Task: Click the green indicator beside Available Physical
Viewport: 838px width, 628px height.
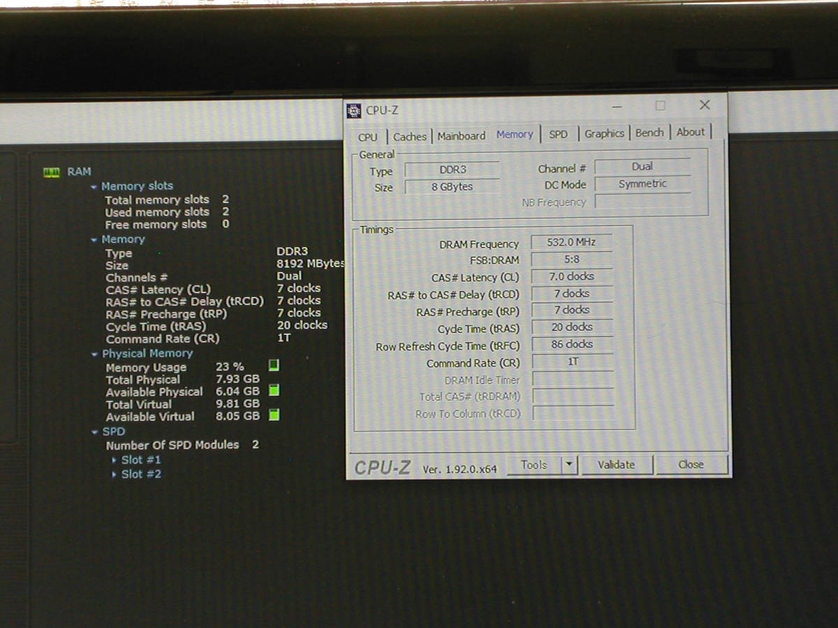Action: click(274, 390)
